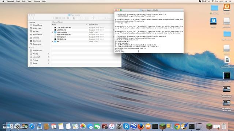Viewport: 234px width, 131px height.
Task: Open iTunes from the dock
Action: click(112, 127)
